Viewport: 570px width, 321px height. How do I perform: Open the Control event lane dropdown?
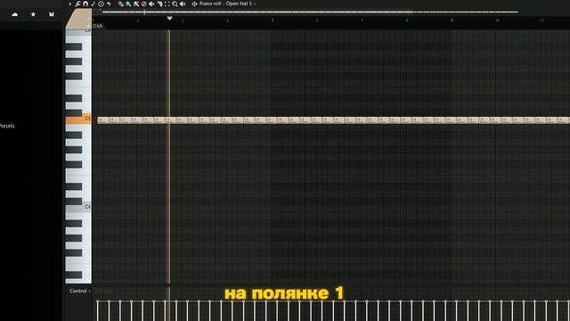(x=79, y=291)
